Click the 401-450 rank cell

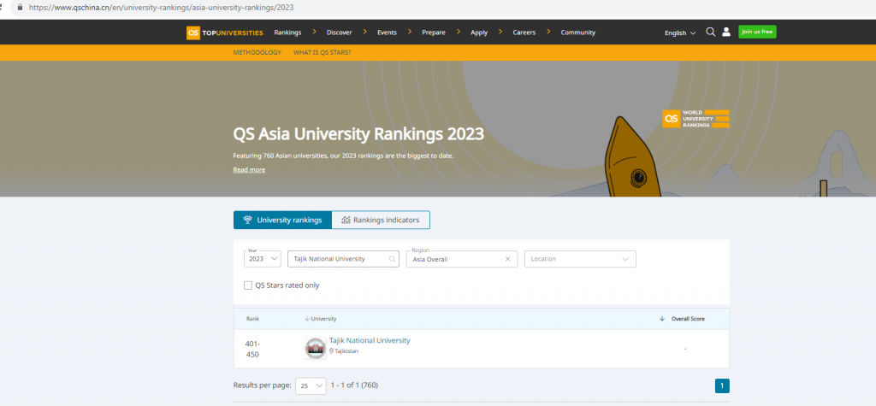tap(252, 349)
